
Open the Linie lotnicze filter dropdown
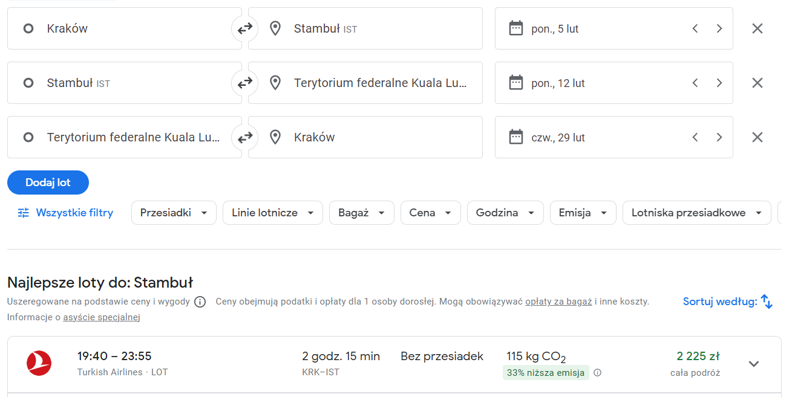click(273, 213)
